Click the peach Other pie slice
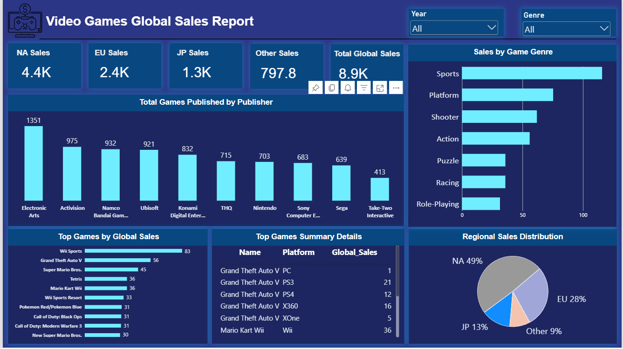623x349 pixels. (519, 314)
